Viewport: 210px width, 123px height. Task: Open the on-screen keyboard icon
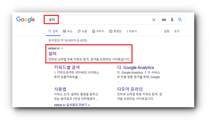pyautogui.click(x=164, y=20)
